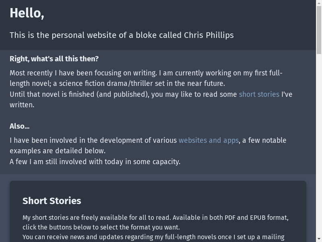This screenshot has width=322, height=242.
Task: Open the "short stories" hyperlink
Action: point(259,94)
